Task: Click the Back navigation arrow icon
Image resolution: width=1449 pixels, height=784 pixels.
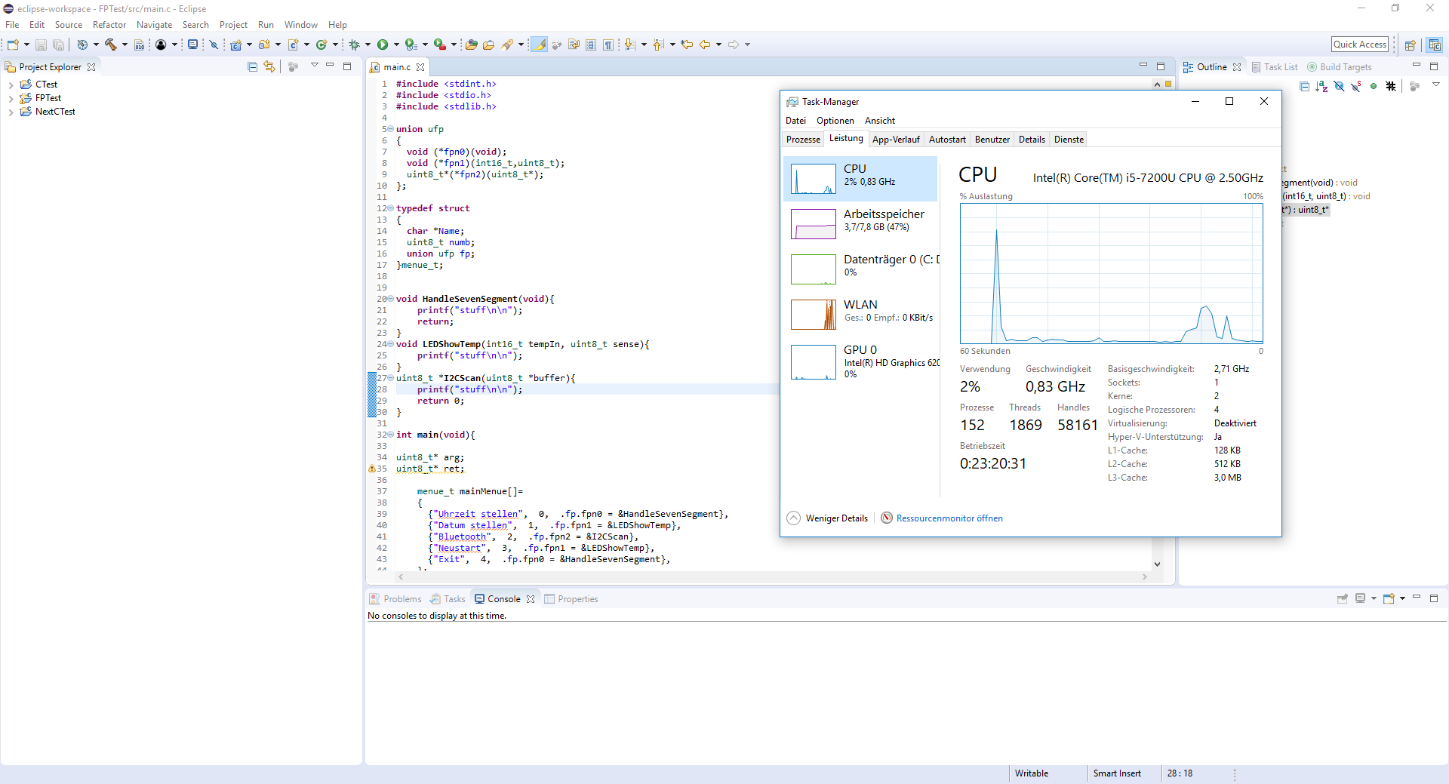Action: 705,45
